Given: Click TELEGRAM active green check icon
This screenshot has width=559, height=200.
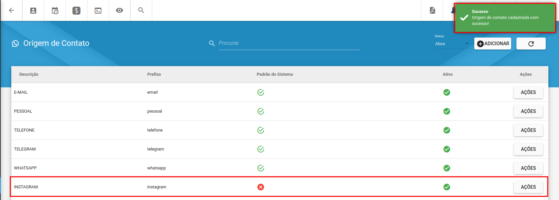Looking at the screenshot, I should coord(447,149).
